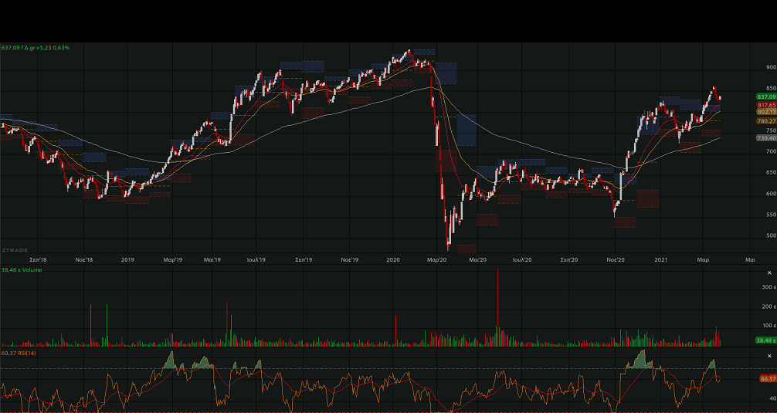Image resolution: width=777 pixels, height=413 pixels.
Task: Click the Σεπ'20 date axis label
Action: tap(569, 259)
